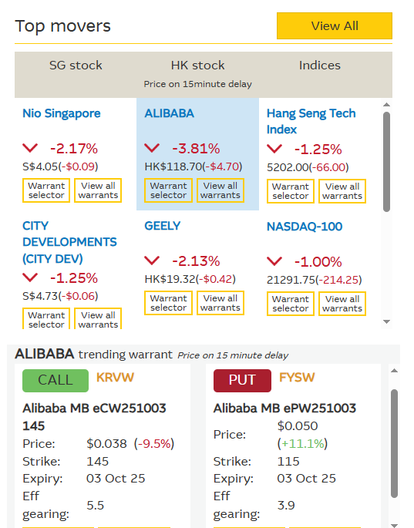Click the down chevron next to NASDAQ-100 -1.00%
Image resolution: width=414 pixels, height=528 pixels.
click(274, 261)
